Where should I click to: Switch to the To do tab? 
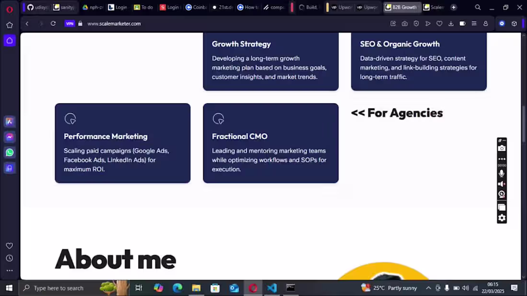point(144,7)
